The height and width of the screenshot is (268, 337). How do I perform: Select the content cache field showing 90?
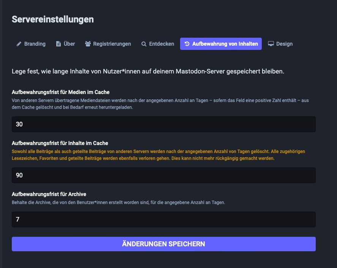point(163,175)
